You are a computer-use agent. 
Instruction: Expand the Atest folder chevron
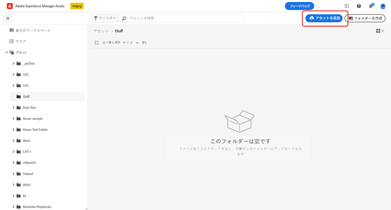(14, 141)
